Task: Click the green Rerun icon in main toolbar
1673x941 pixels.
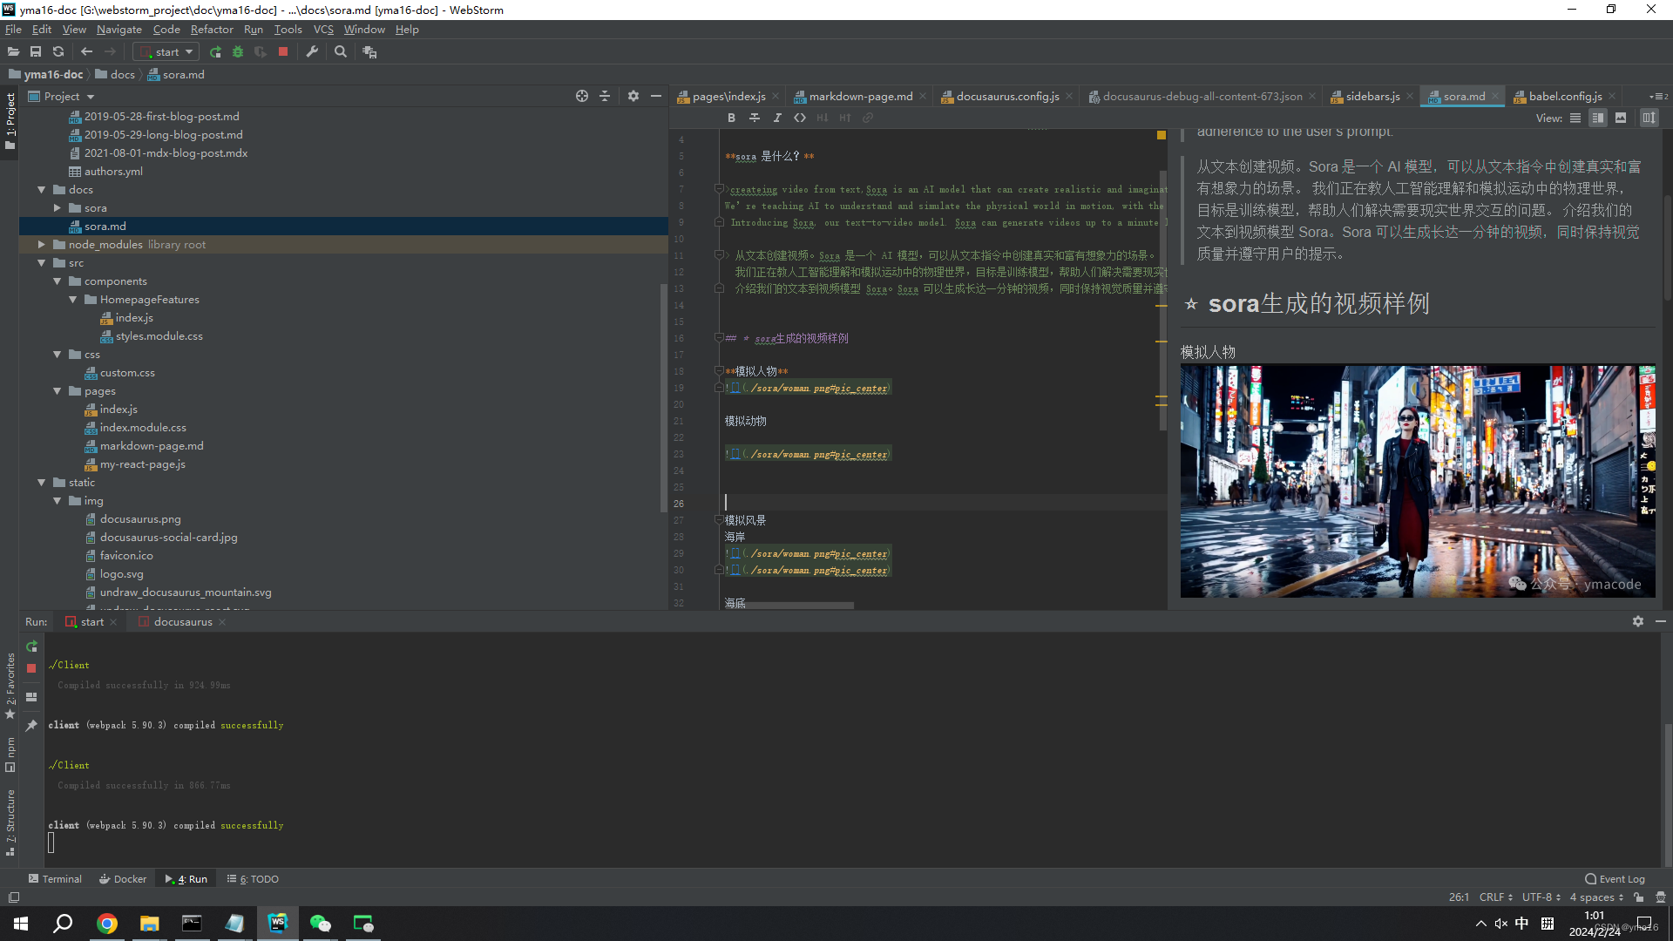Action: coord(215,52)
